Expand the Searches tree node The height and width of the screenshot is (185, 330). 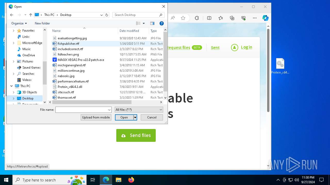(x=13, y=74)
